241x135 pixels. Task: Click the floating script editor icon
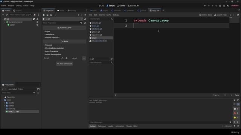(238, 15)
